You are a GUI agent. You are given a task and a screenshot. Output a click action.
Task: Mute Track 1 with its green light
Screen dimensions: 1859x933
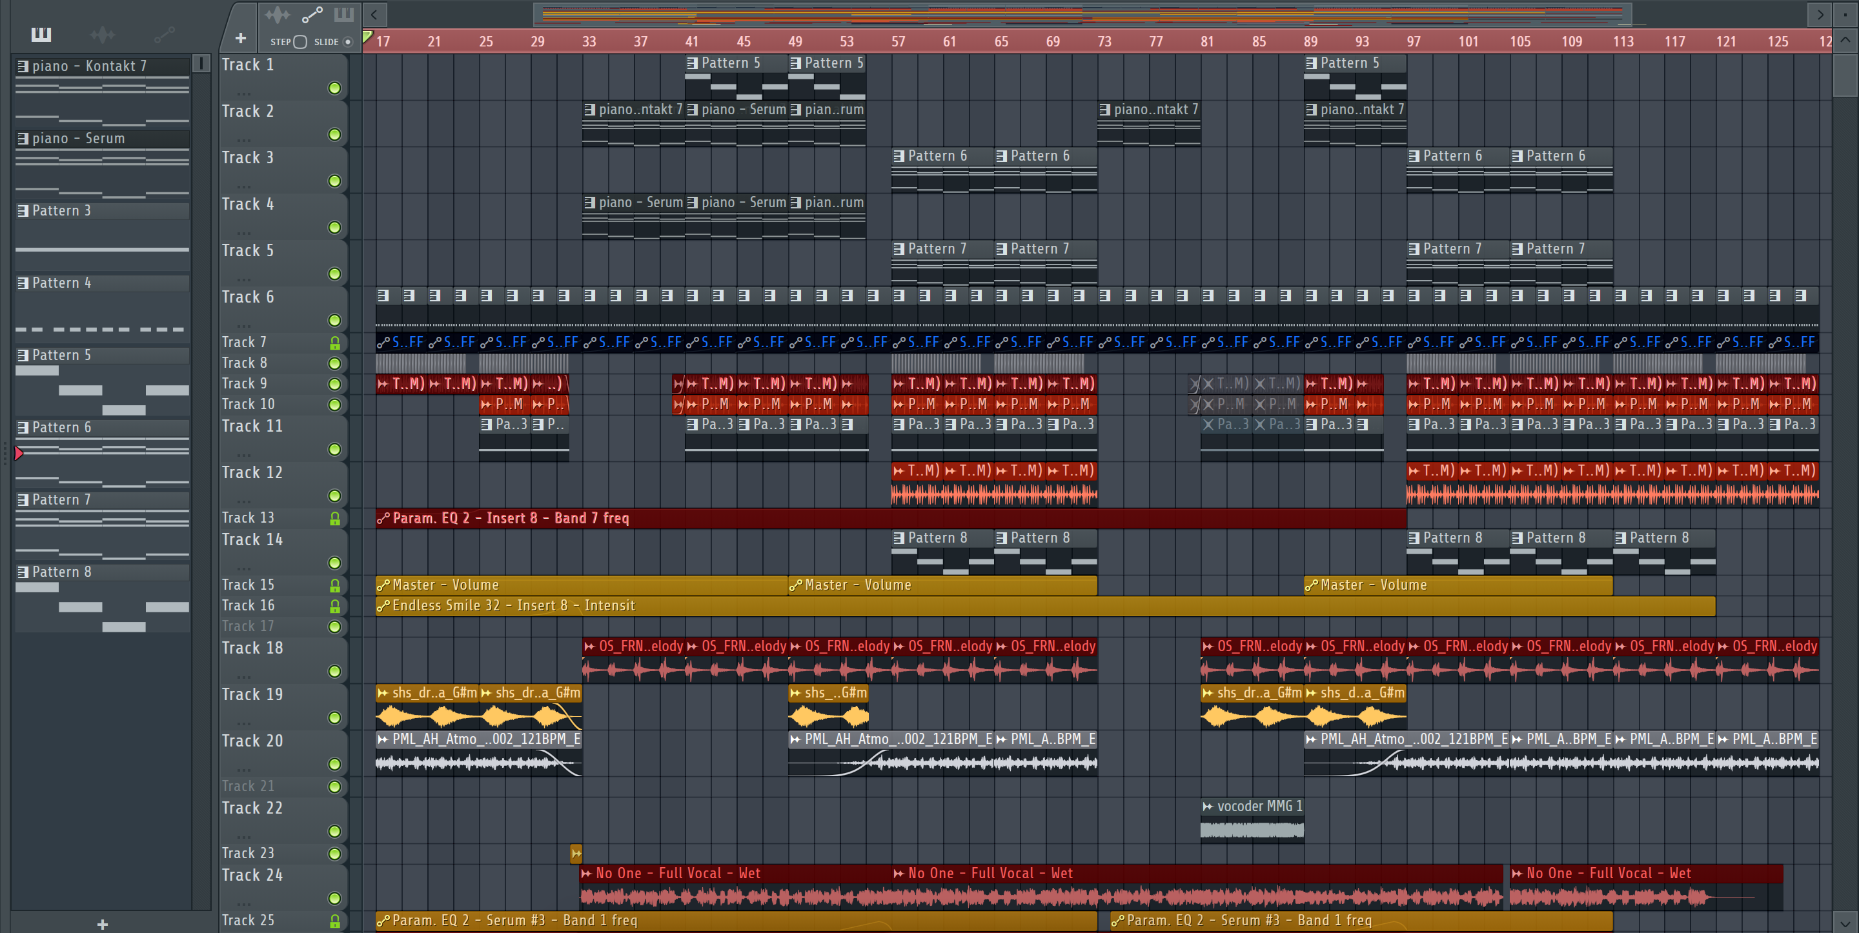coord(335,88)
